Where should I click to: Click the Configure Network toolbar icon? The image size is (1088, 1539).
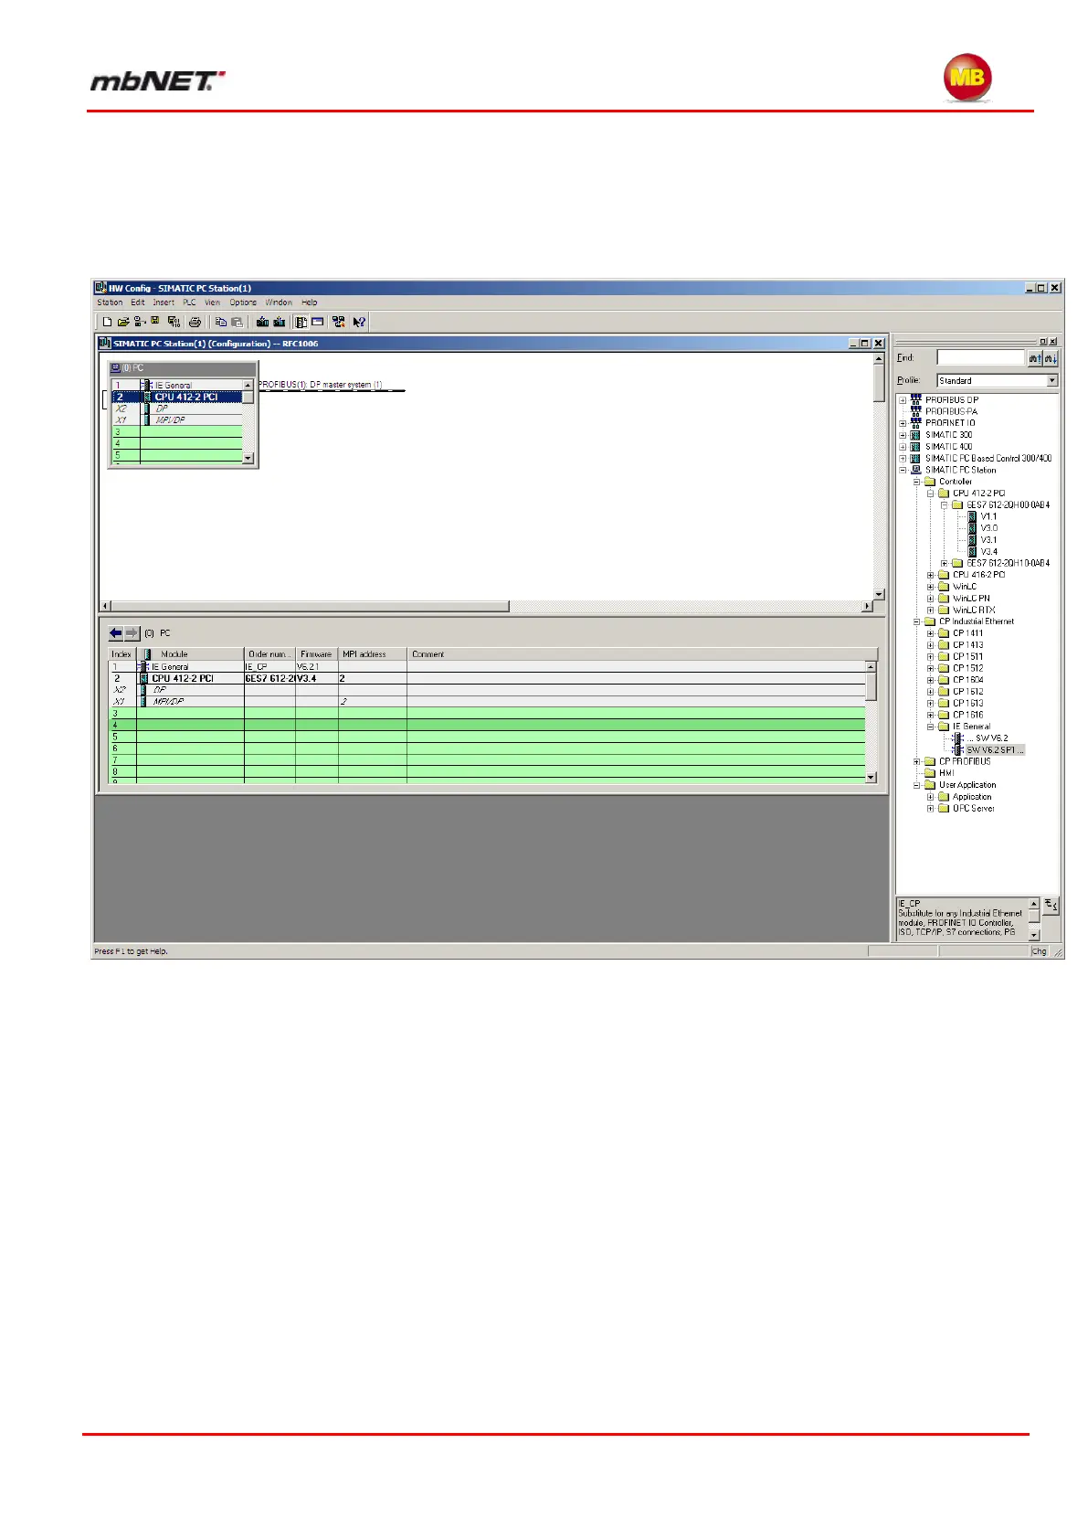pos(339,322)
